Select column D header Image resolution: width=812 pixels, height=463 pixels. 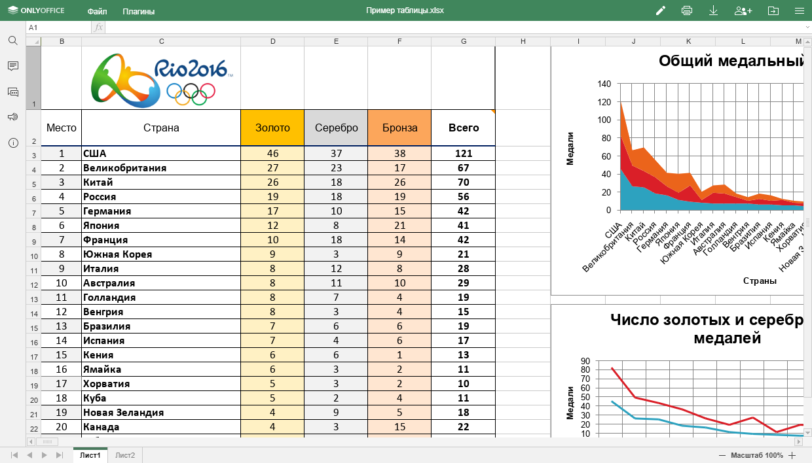tap(272, 41)
